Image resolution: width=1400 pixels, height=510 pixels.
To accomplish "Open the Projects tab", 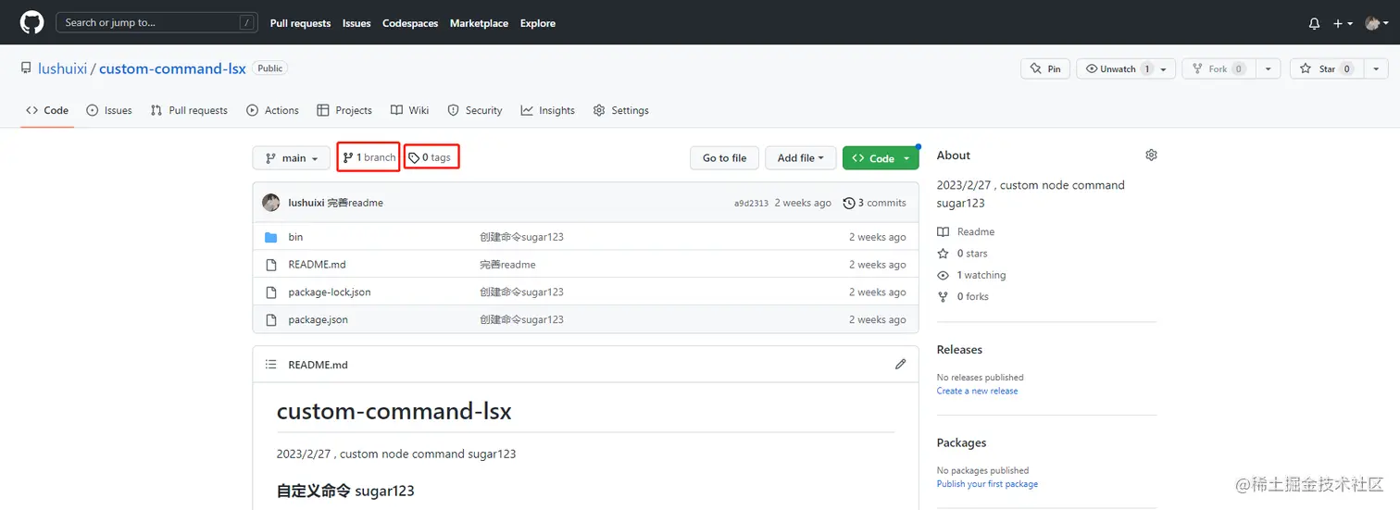I will 344,110.
